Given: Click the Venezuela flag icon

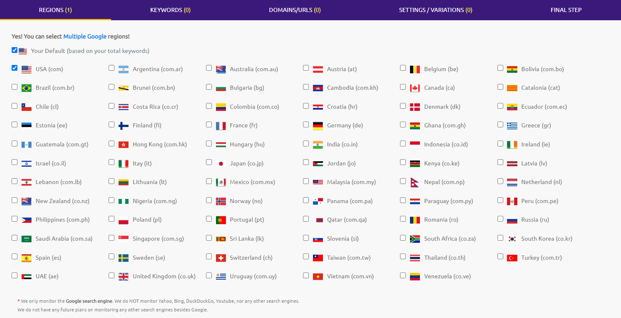Looking at the screenshot, I should (x=415, y=277).
